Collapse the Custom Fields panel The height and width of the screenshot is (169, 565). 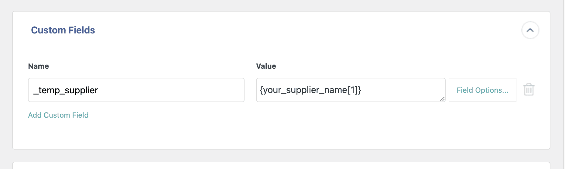click(x=530, y=30)
